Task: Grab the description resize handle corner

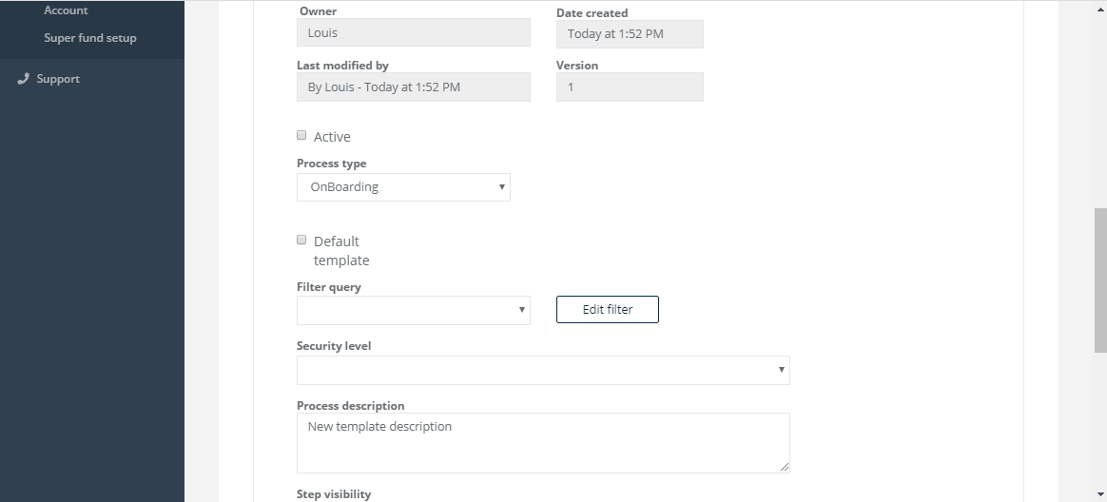Action: (x=785, y=468)
